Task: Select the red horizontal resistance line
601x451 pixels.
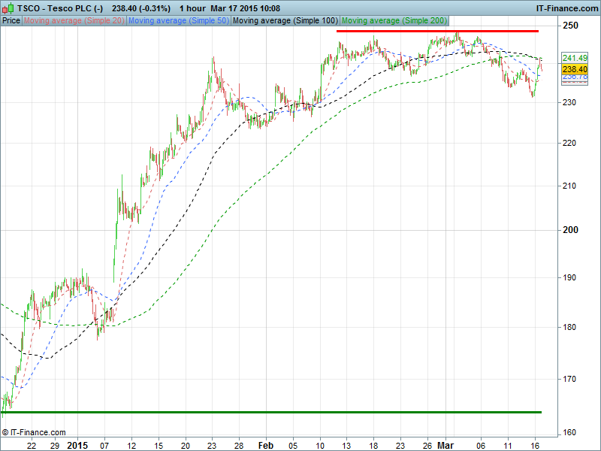Action: click(437, 31)
